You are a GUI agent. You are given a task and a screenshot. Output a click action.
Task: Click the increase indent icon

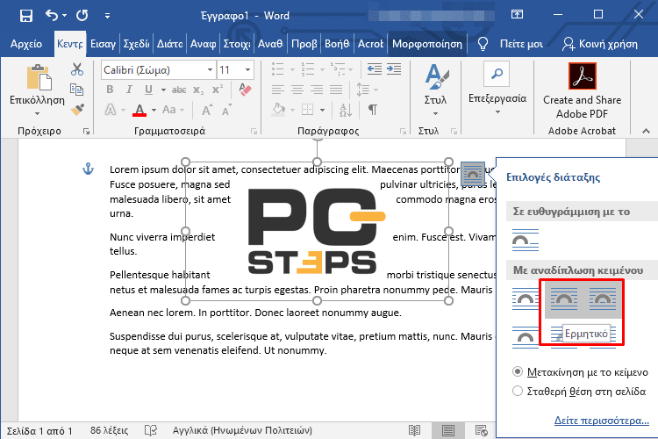click(x=394, y=68)
